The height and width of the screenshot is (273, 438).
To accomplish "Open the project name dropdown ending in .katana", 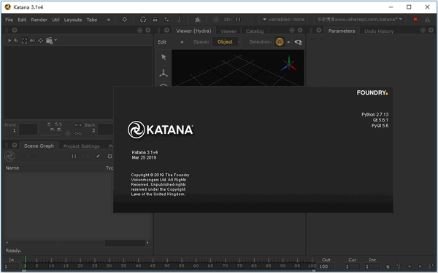I will (x=359, y=20).
